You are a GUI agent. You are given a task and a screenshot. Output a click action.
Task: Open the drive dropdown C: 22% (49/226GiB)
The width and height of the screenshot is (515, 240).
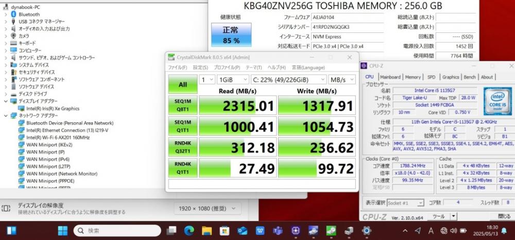tap(288, 80)
